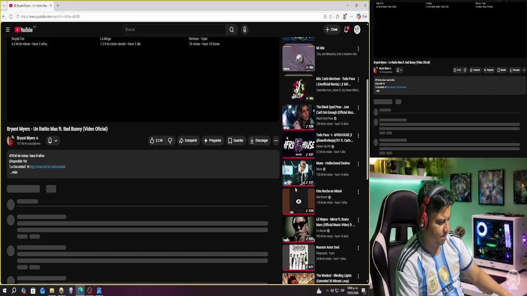527x296 pixels.
Task: Share the video via Compartir
Action: coord(188,141)
